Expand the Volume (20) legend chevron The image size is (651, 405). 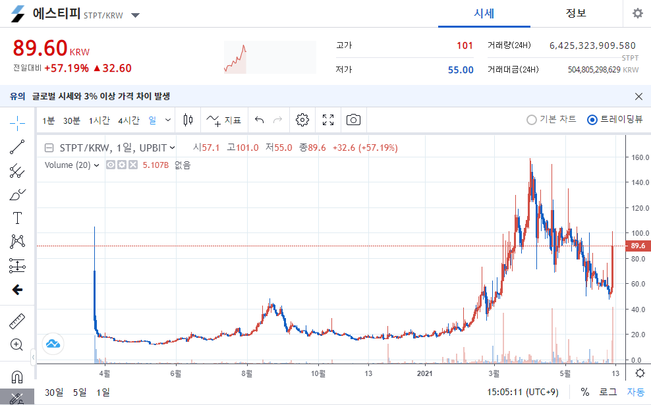pos(97,165)
